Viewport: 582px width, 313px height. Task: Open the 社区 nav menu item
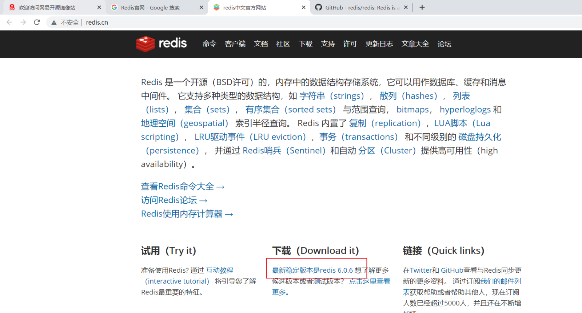click(283, 44)
